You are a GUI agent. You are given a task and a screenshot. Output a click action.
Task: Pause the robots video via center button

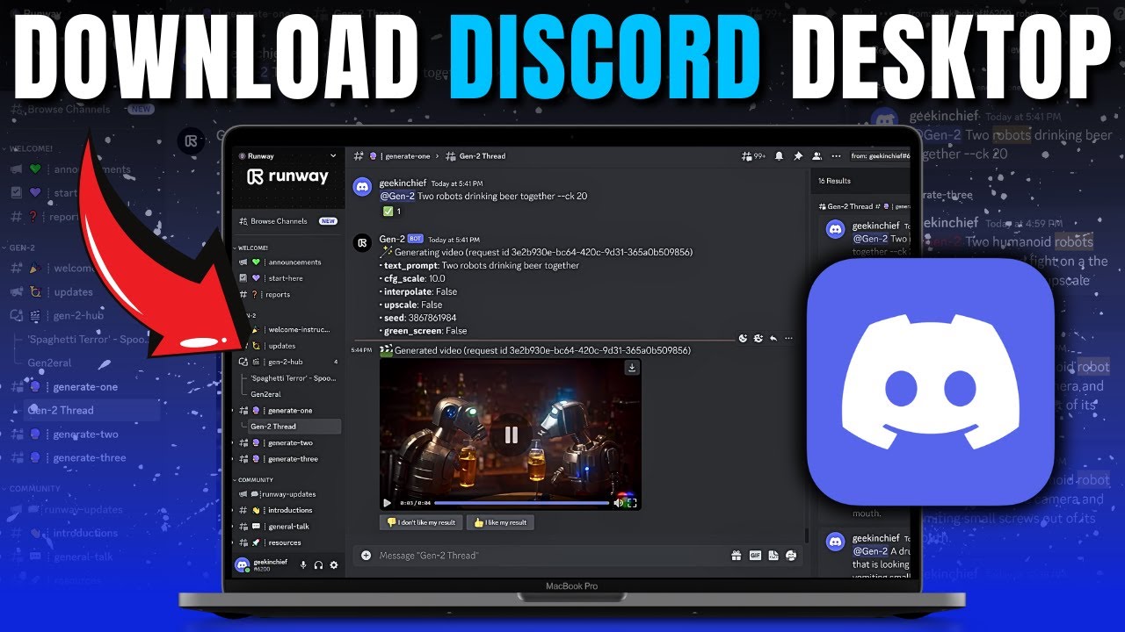pyautogui.click(x=511, y=434)
